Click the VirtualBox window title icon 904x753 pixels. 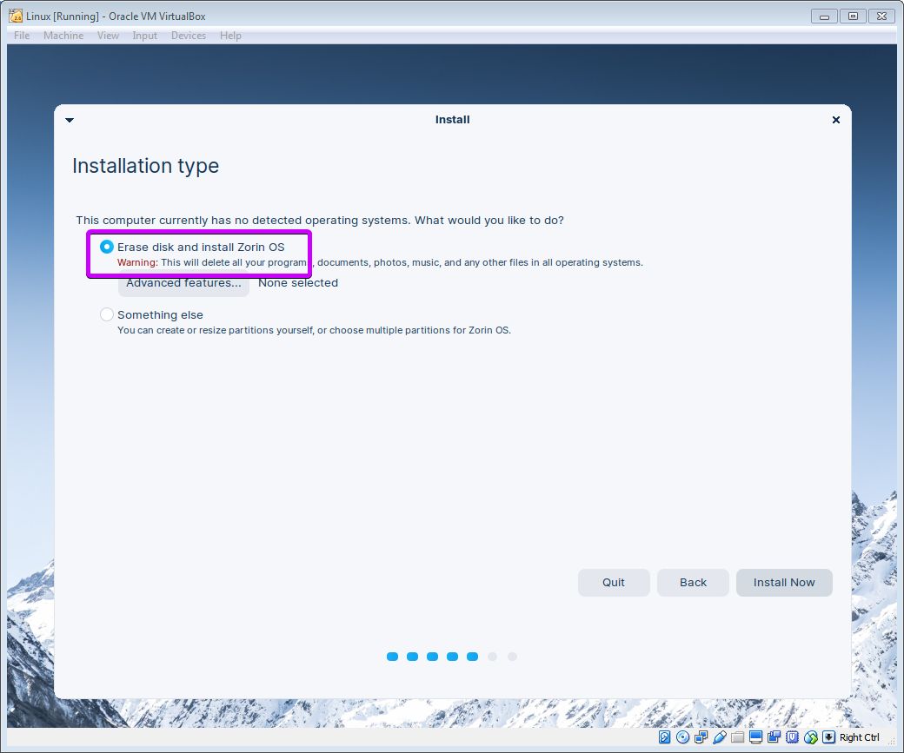[16, 17]
